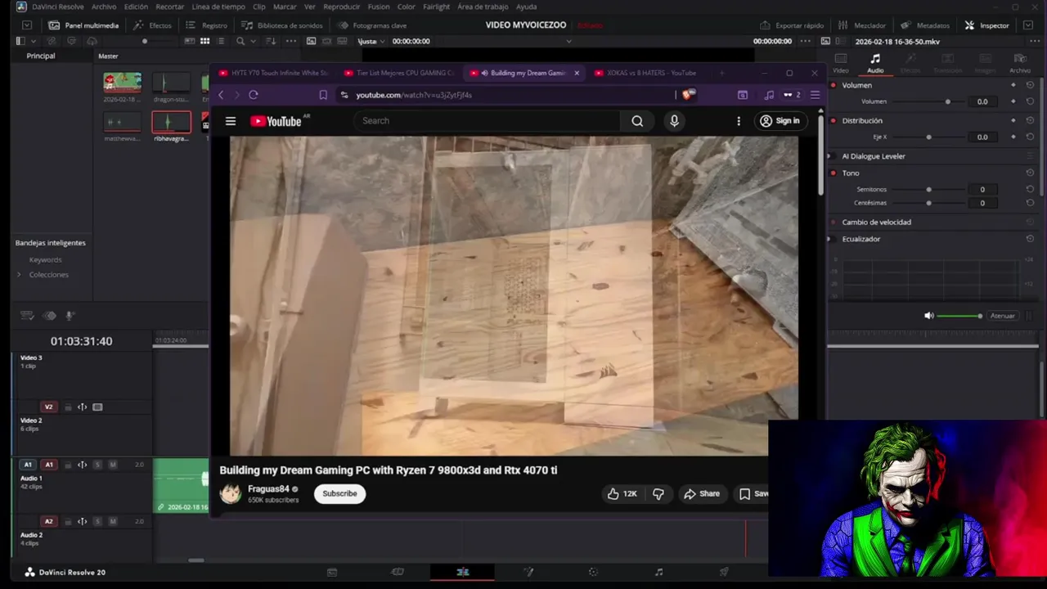Click the Centésimas value field
The width and height of the screenshot is (1047, 589).
click(982, 203)
